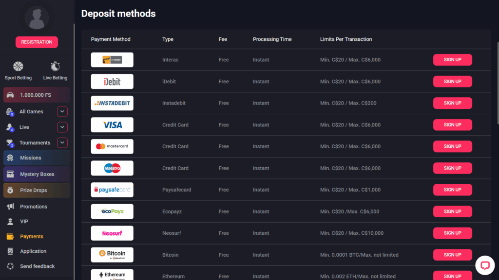Expand the All Games dropdown
This screenshot has height=280, width=499.
click(x=62, y=111)
